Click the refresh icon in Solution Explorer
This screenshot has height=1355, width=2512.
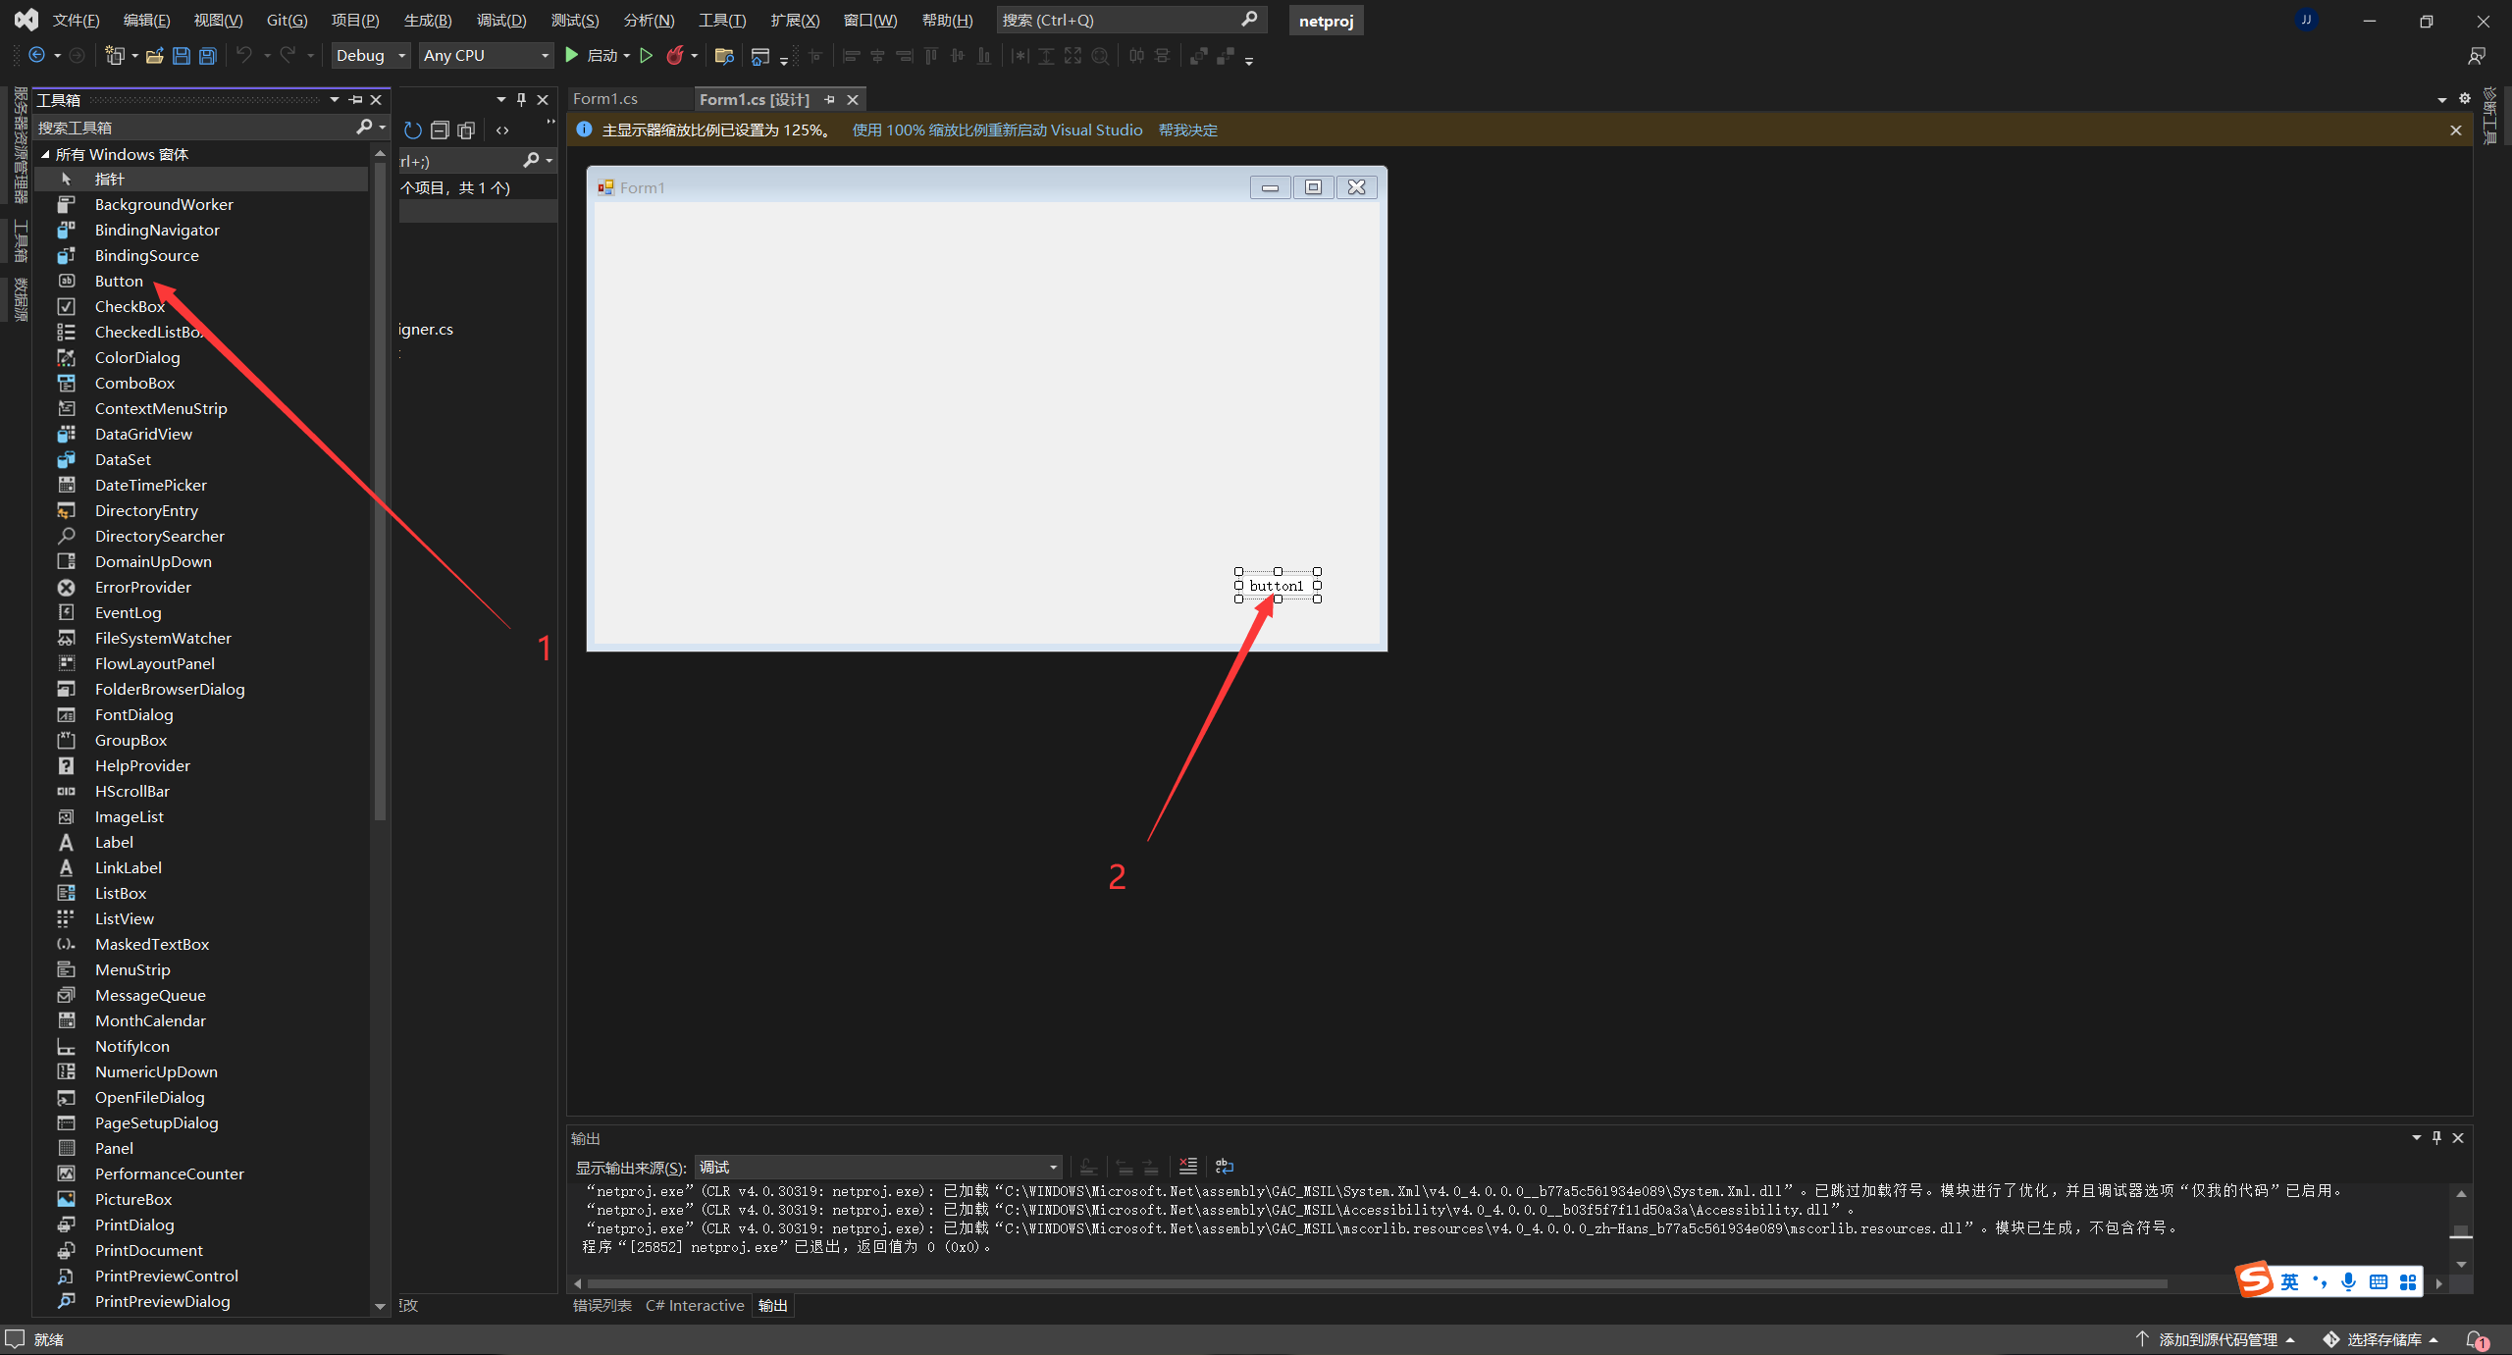point(413,130)
